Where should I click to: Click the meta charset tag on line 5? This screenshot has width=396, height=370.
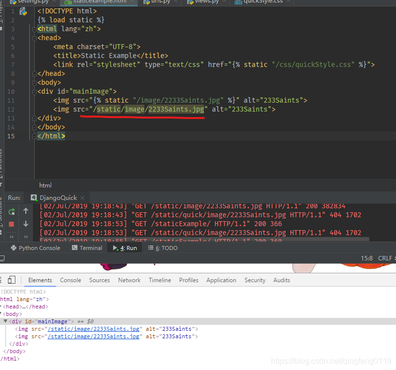pyautogui.click(x=97, y=47)
